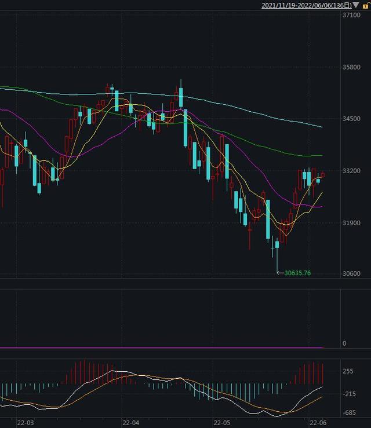The width and height of the screenshot is (371, 428).
Task: Select the 35800 price axis label
Action: tap(351, 67)
